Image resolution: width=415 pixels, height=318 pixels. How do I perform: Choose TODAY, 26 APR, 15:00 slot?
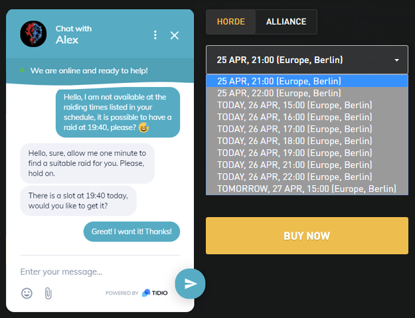[x=307, y=105]
